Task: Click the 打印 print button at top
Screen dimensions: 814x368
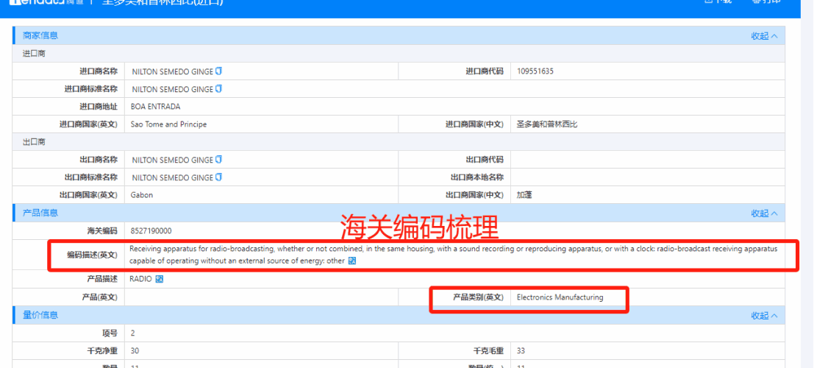Action: pos(765,2)
